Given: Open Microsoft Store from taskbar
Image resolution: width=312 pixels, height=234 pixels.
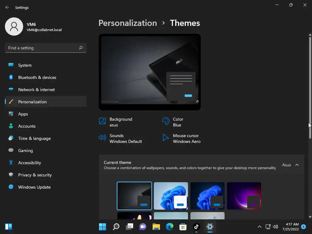Looking at the screenshot, I should (183, 227).
